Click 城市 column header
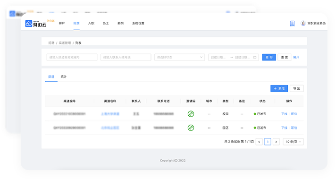The image size is (335, 179). pos(209,101)
